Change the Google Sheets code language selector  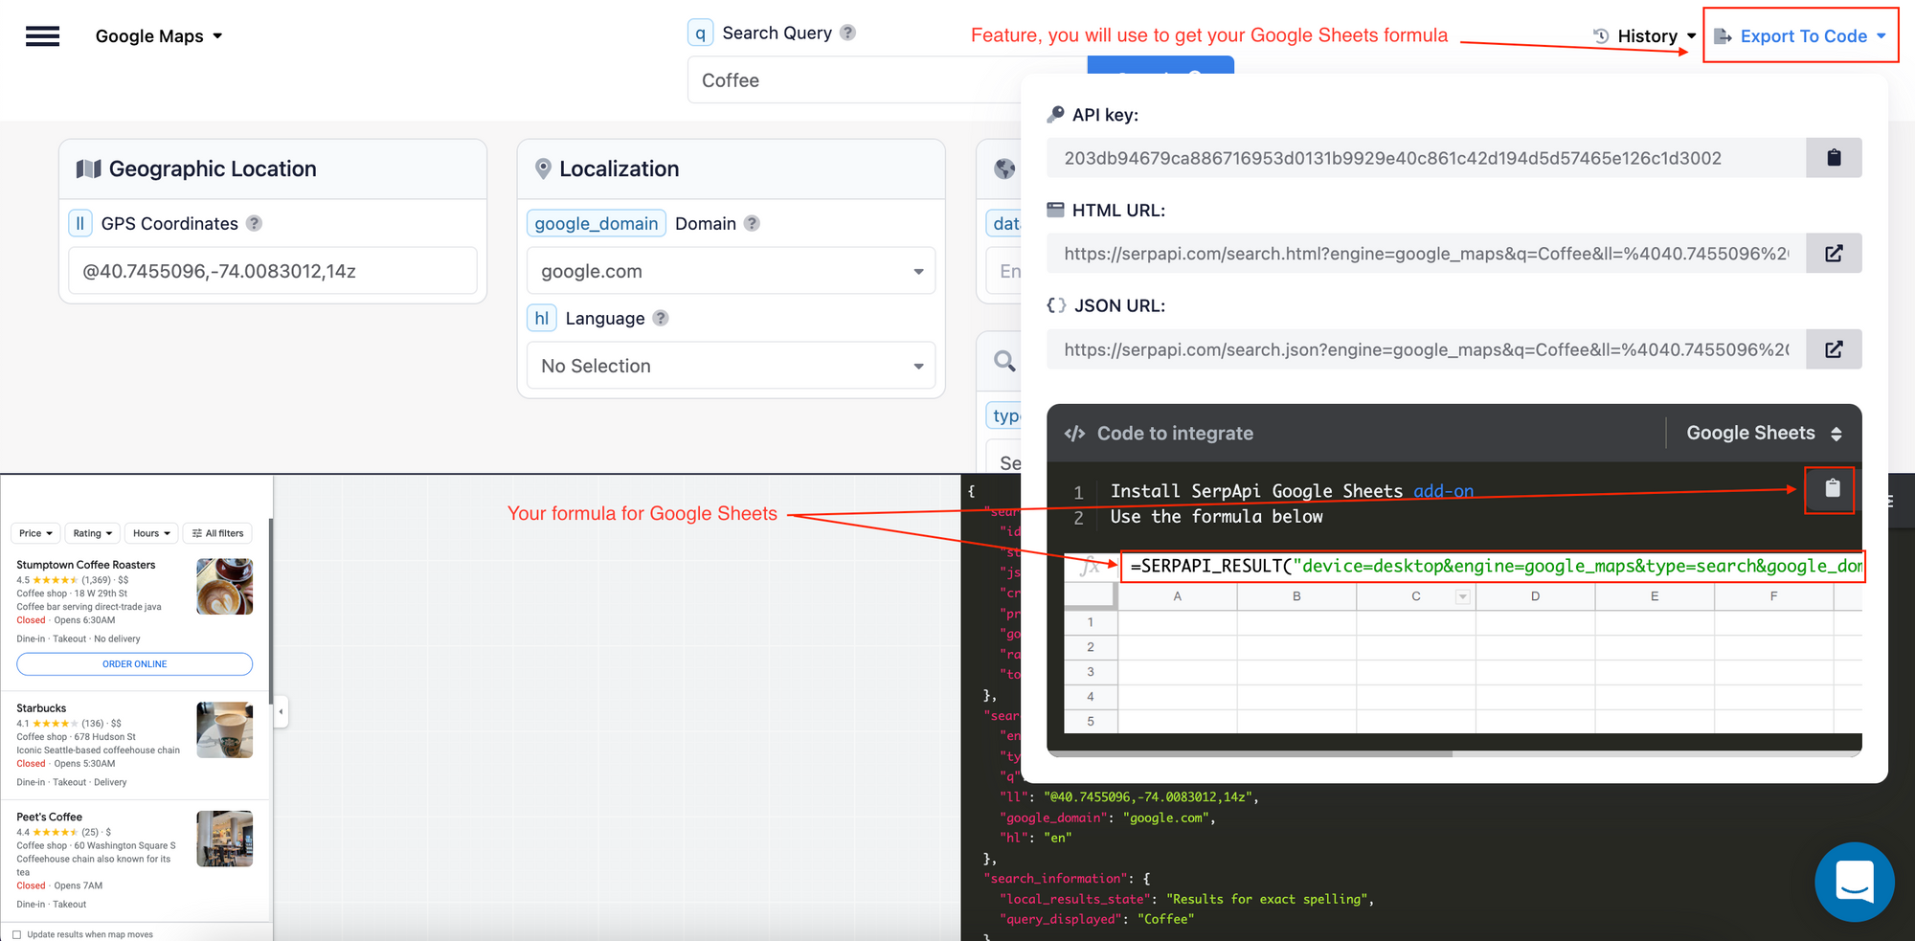coord(1764,434)
